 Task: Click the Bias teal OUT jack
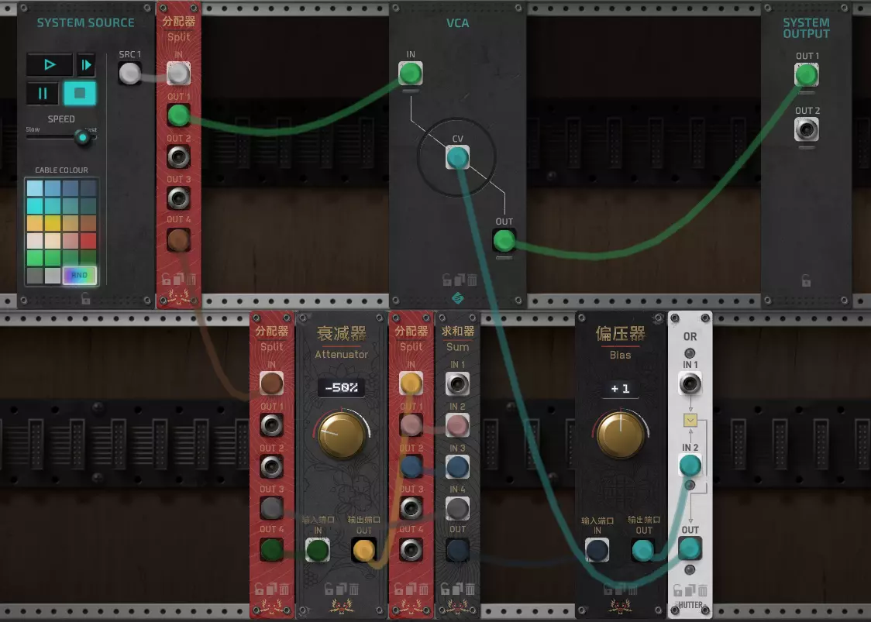click(643, 551)
